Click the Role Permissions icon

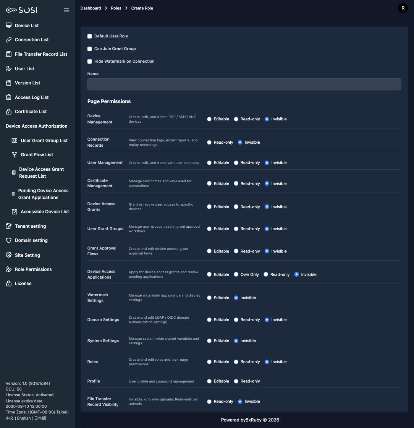coord(9,269)
